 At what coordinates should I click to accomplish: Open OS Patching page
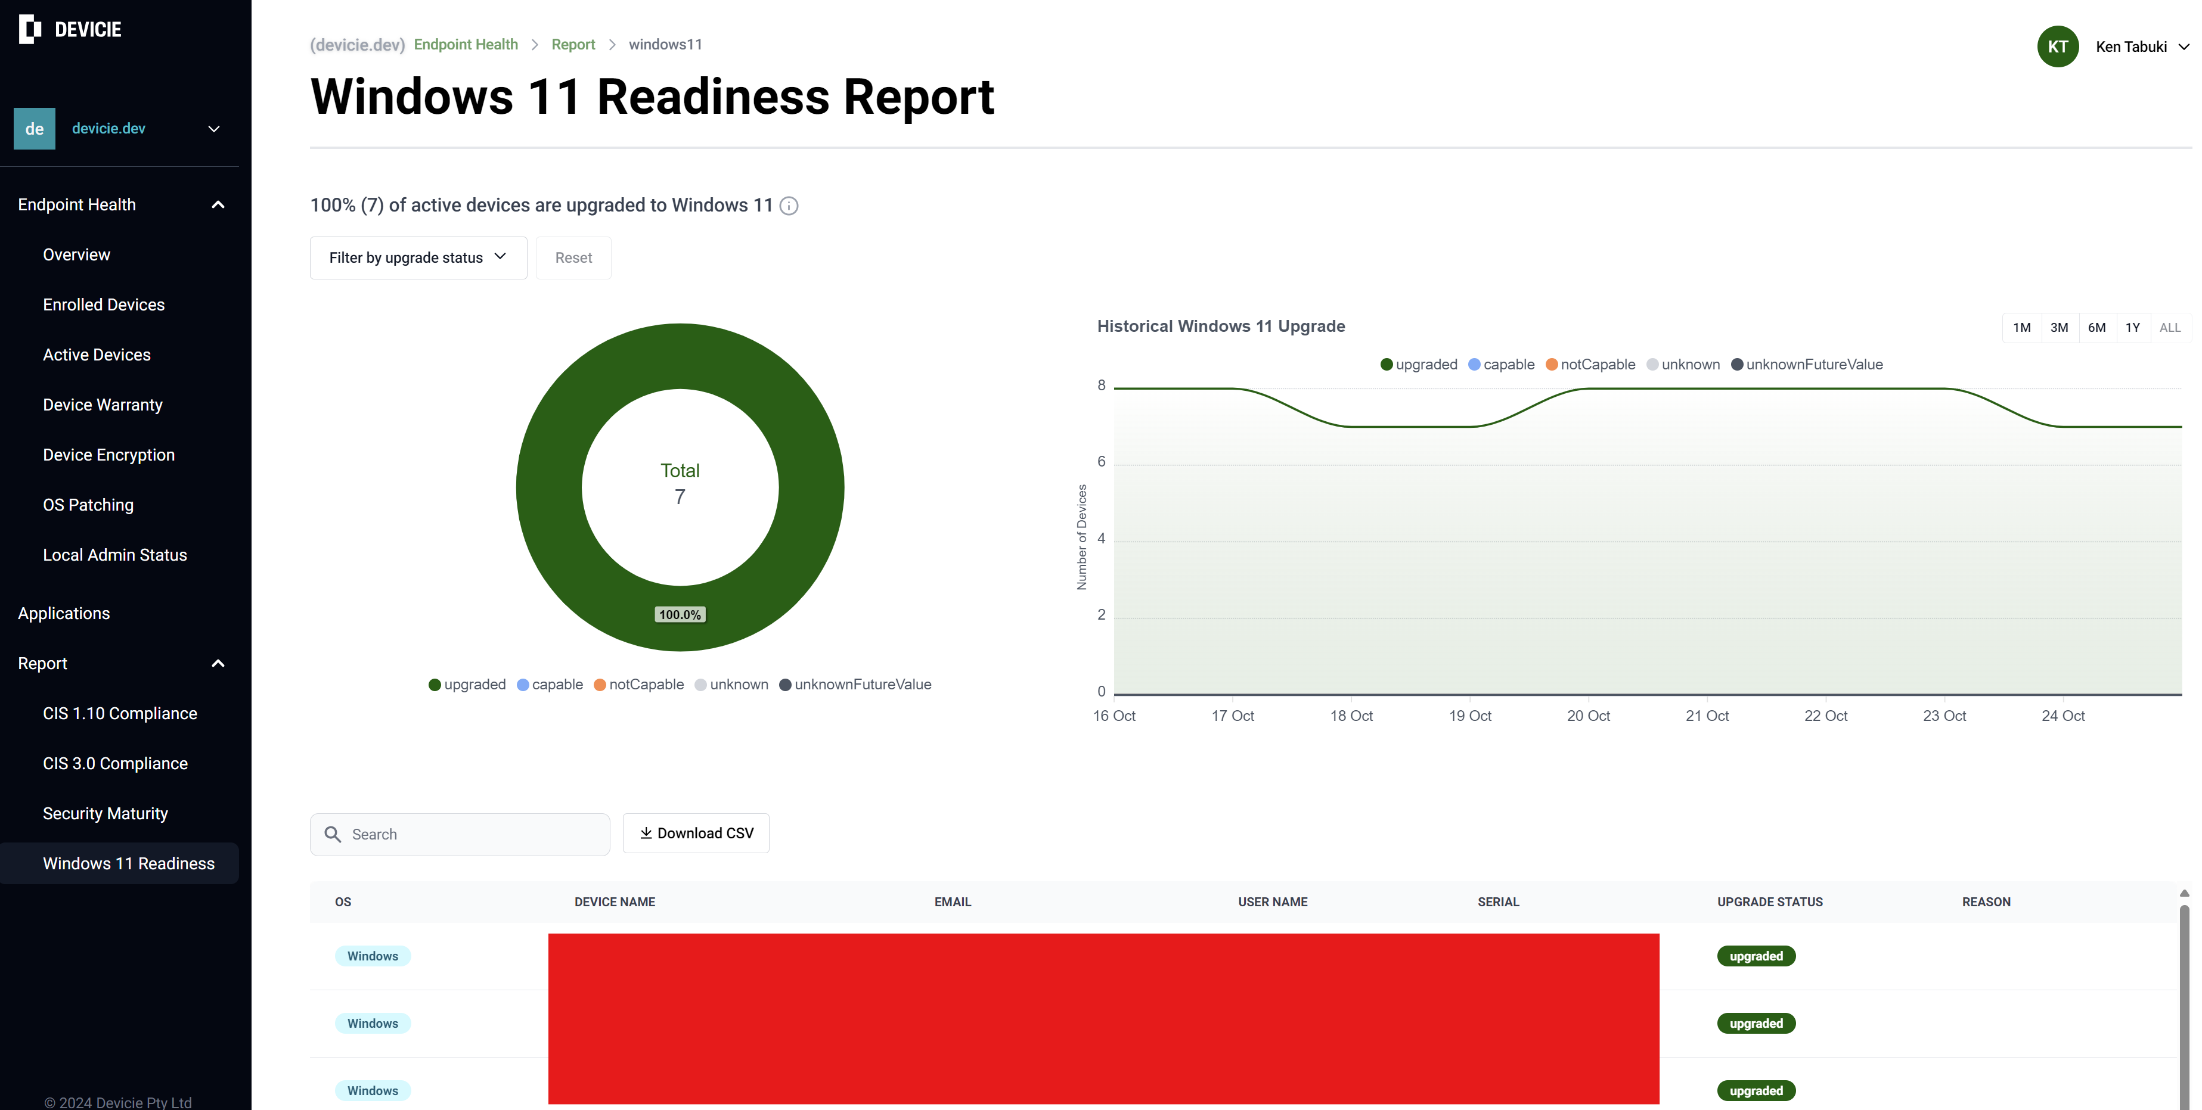tap(88, 505)
